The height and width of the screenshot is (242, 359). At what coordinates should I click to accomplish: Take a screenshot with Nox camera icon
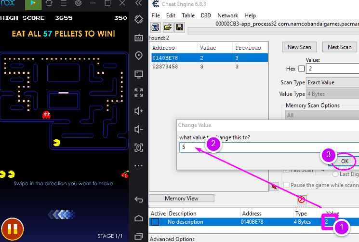(x=138, y=148)
